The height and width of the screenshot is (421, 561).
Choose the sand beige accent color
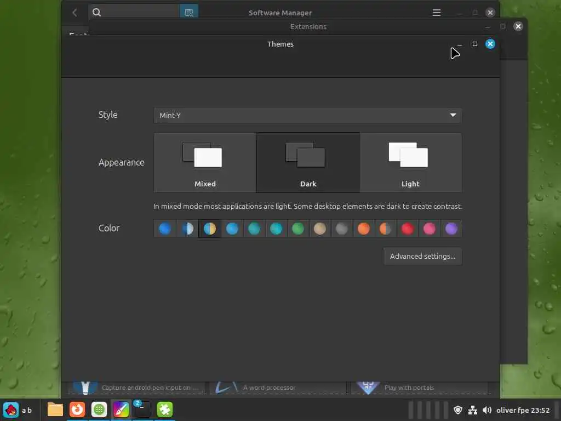(319, 229)
